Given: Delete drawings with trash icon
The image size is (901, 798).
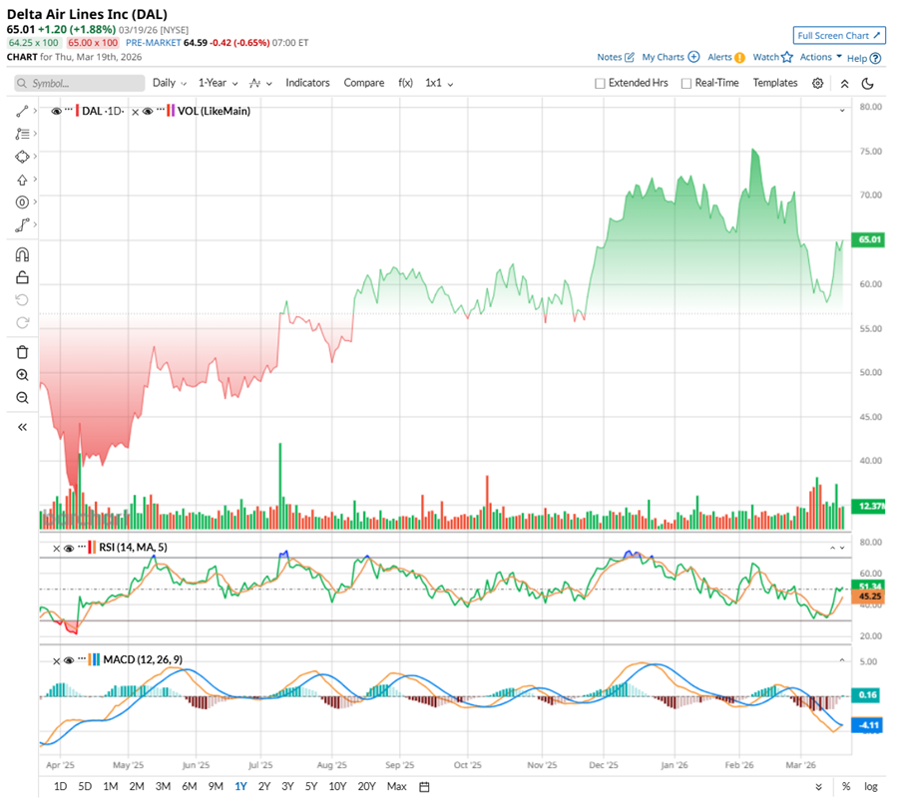Looking at the screenshot, I should pos(22,352).
